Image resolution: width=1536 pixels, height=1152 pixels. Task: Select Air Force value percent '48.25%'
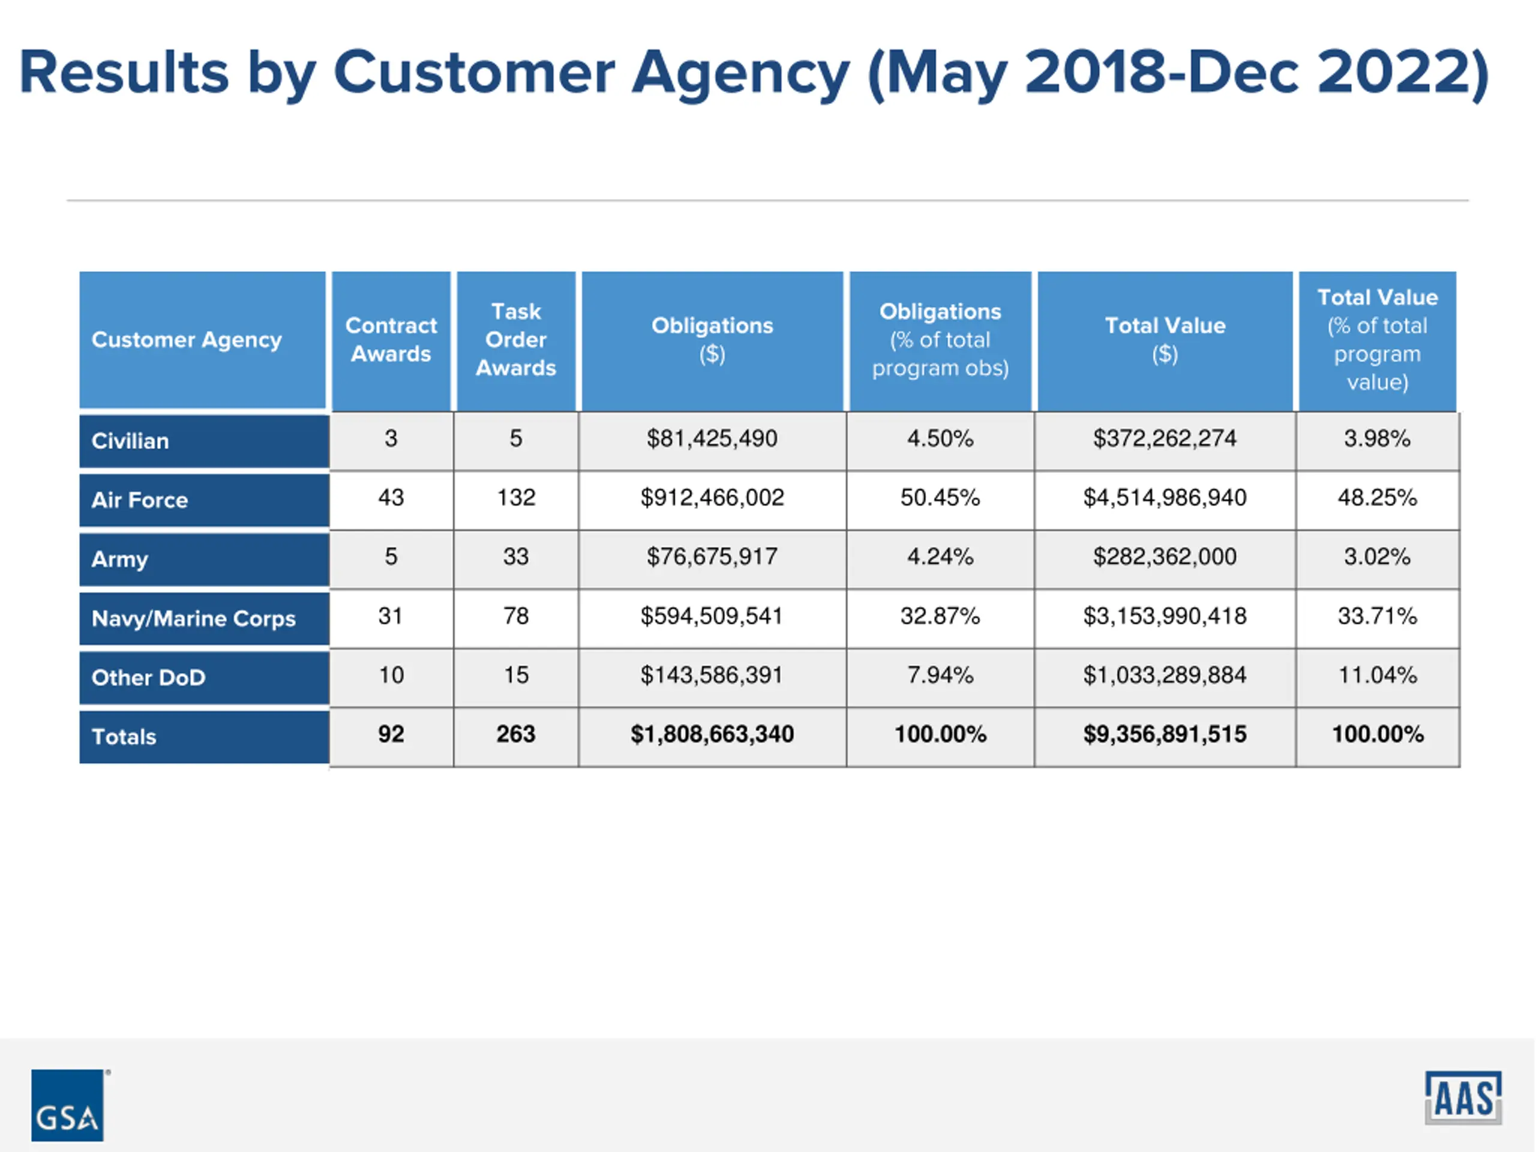(1378, 499)
